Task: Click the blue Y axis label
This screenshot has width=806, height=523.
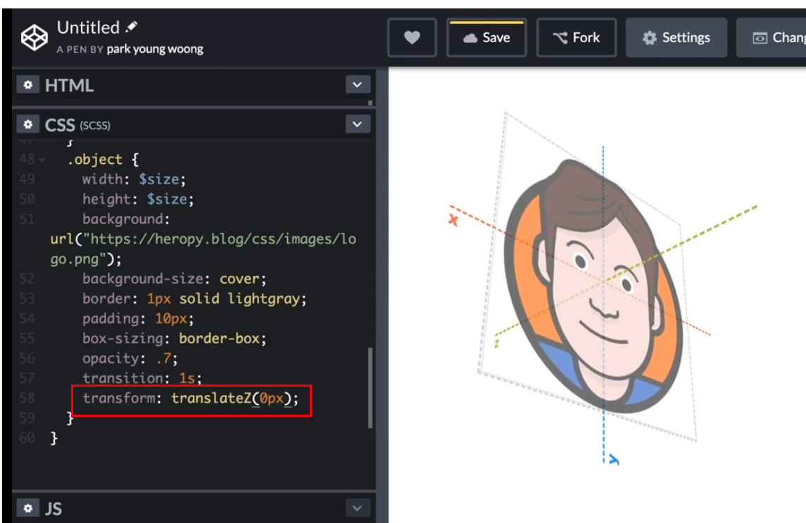Action: pyautogui.click(x=614, y=459)
